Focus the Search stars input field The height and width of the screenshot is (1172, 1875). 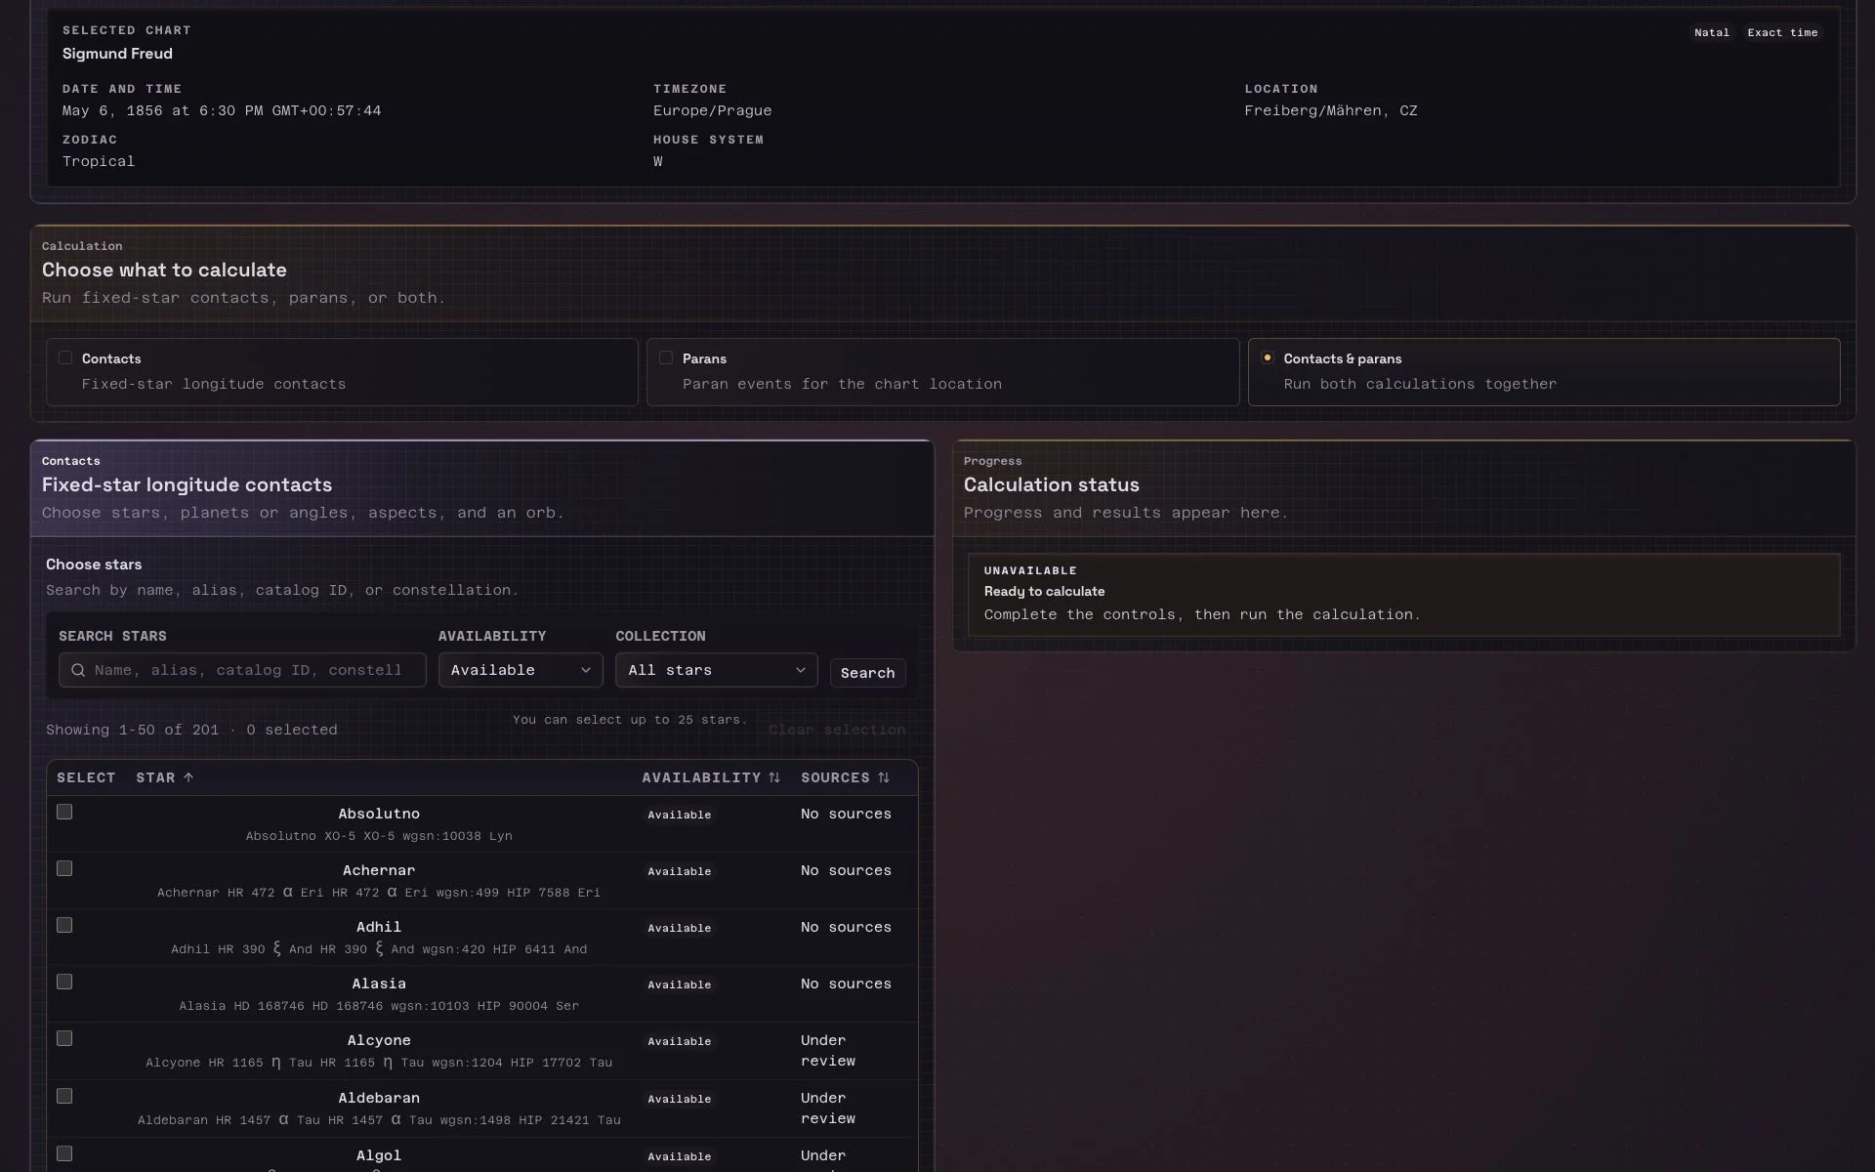[242, 670]
